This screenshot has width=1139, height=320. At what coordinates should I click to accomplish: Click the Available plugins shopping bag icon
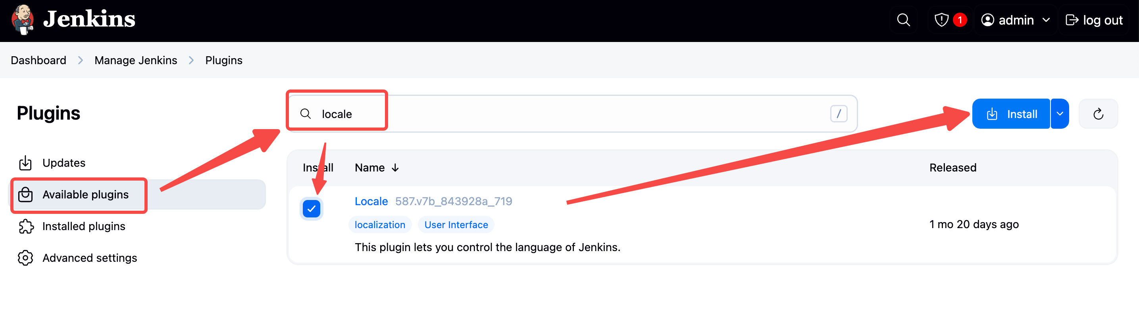click(x=26, y=194)
